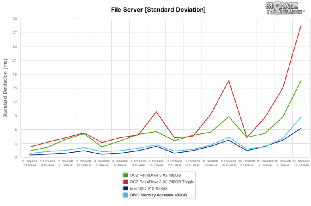Click light blue line endpoint at 16 Threads 16 Queue
This screenshot has height=206, width=311.
(x=301, y=117)
